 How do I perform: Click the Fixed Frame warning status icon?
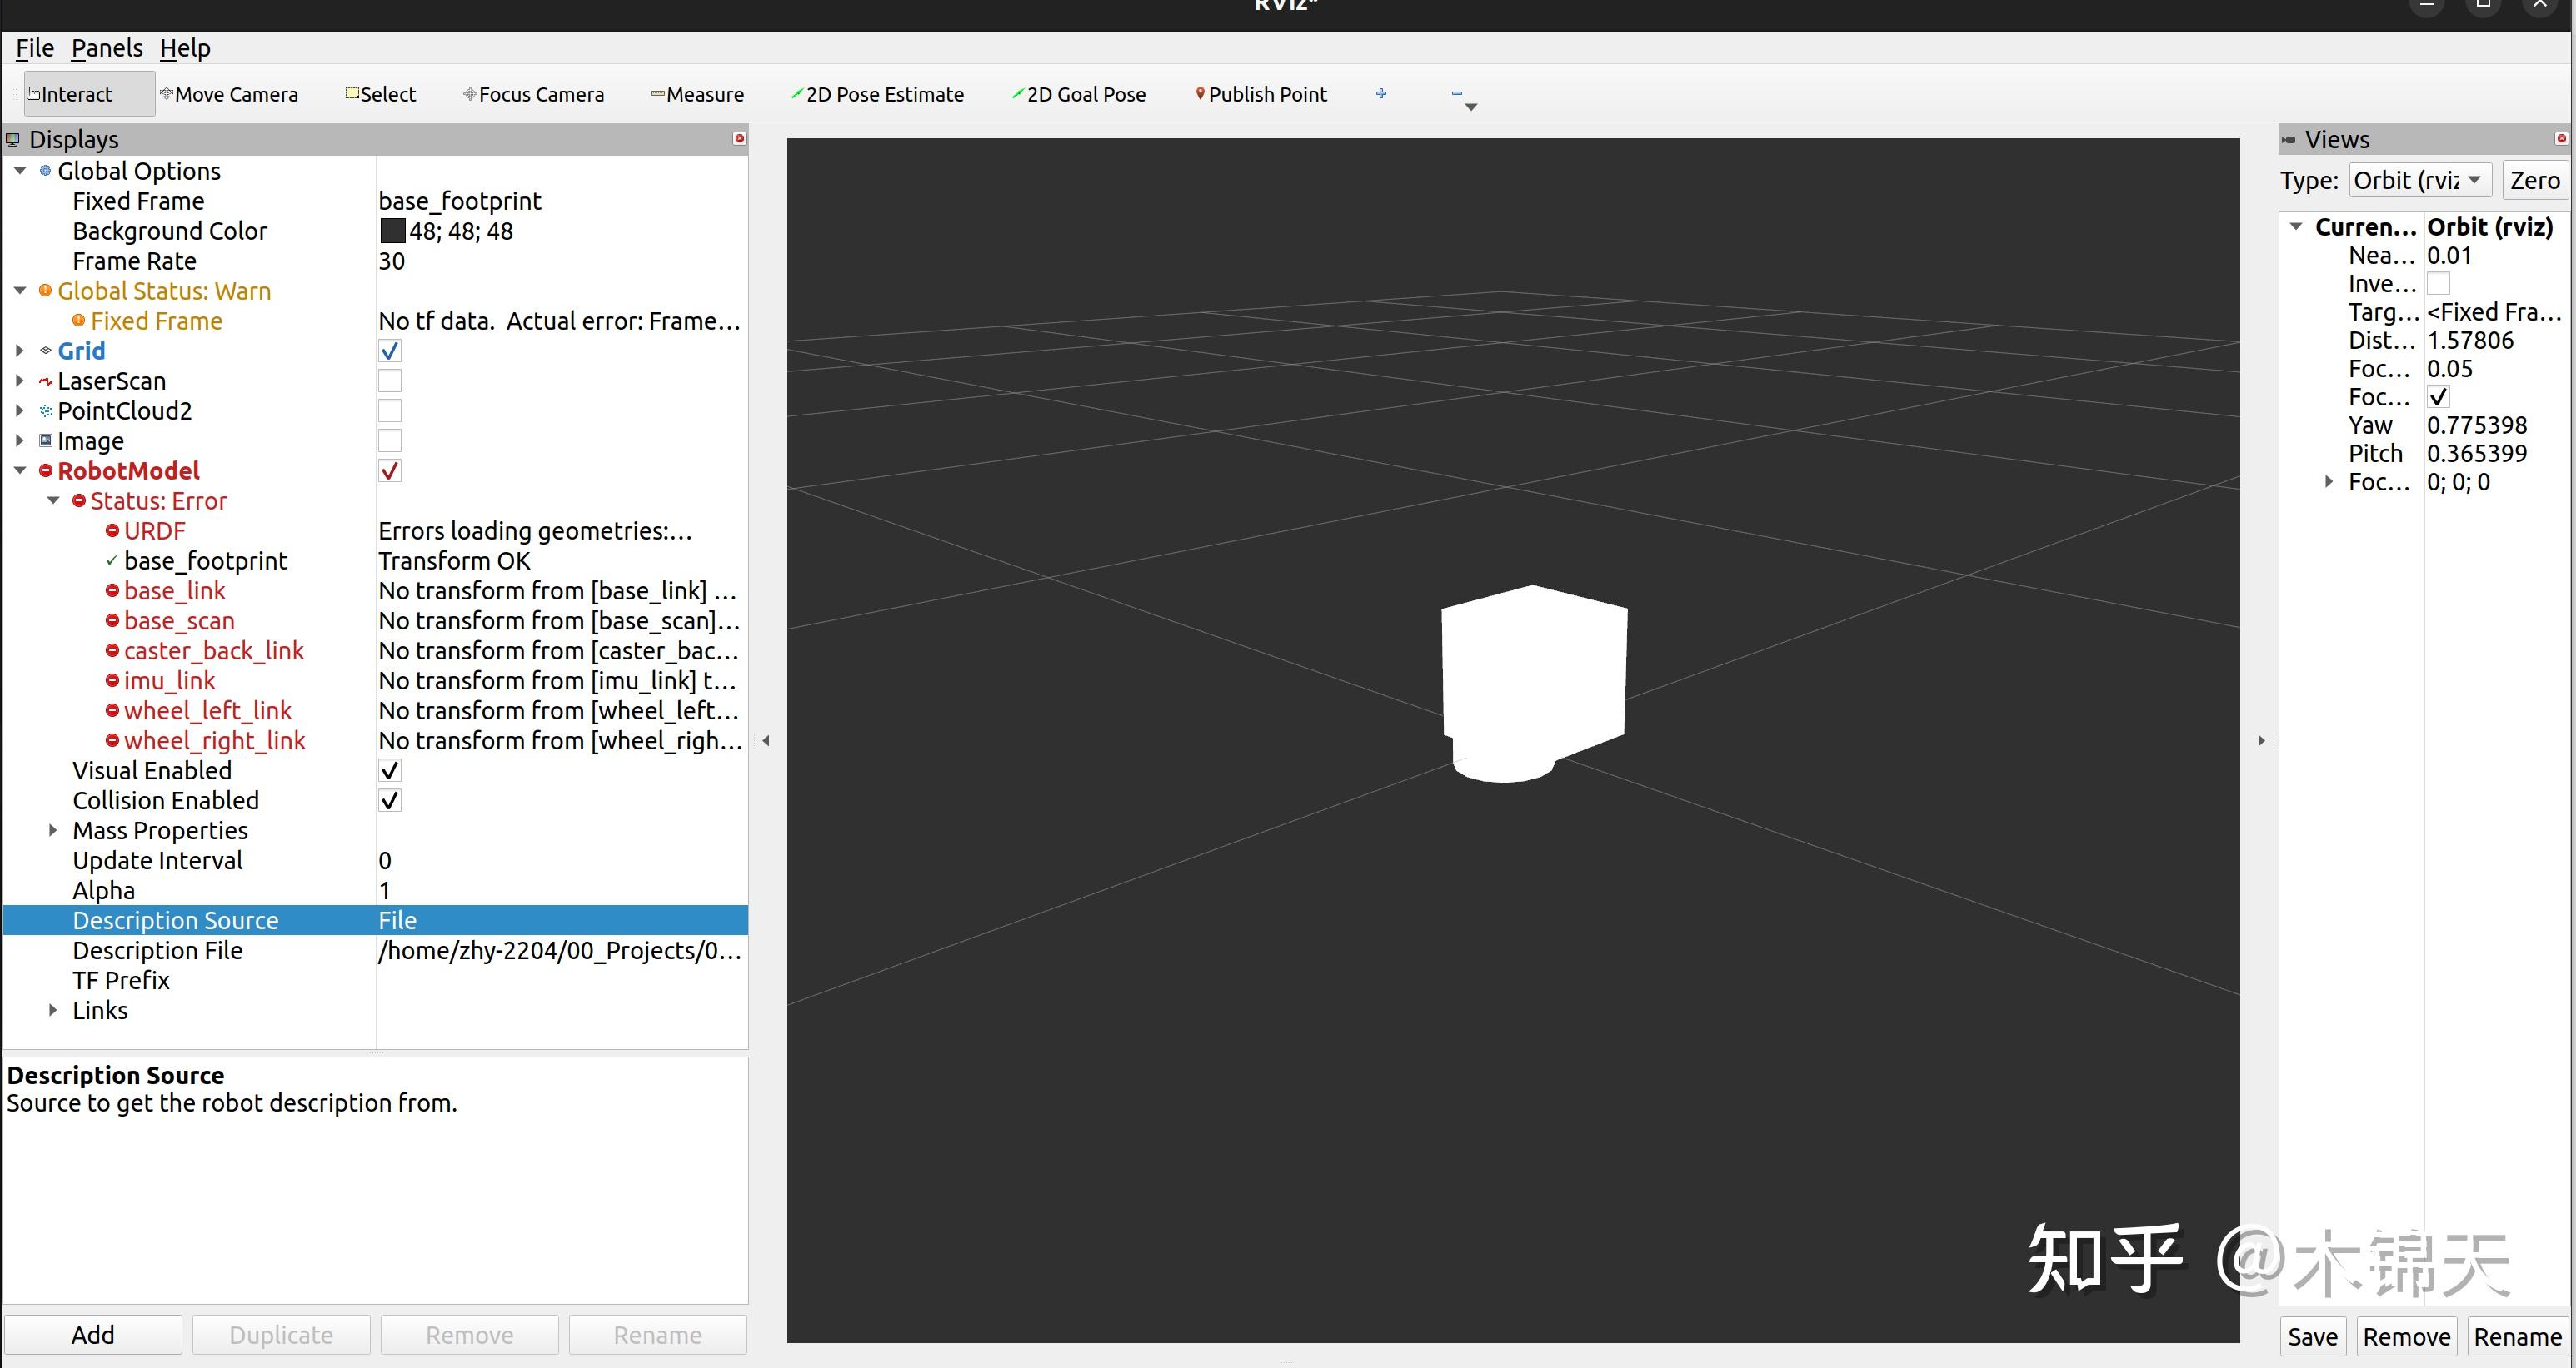click(x=78, y=321)
